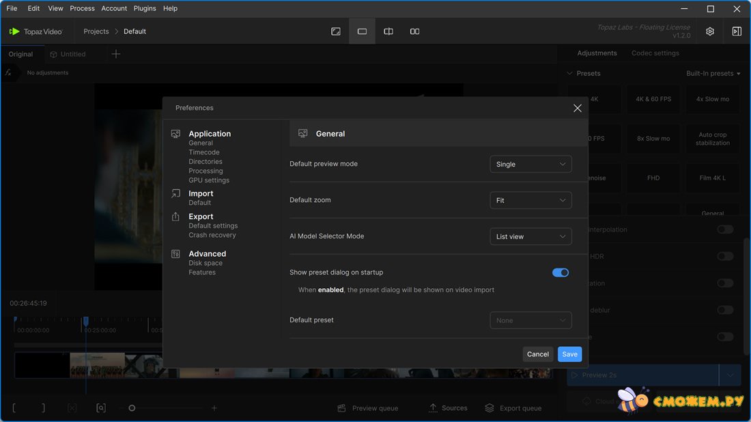Open the AI Model Selector Mode dropdown
This screenshot has height=422, width=751.
pyautogui.click(x=530, y=236)
